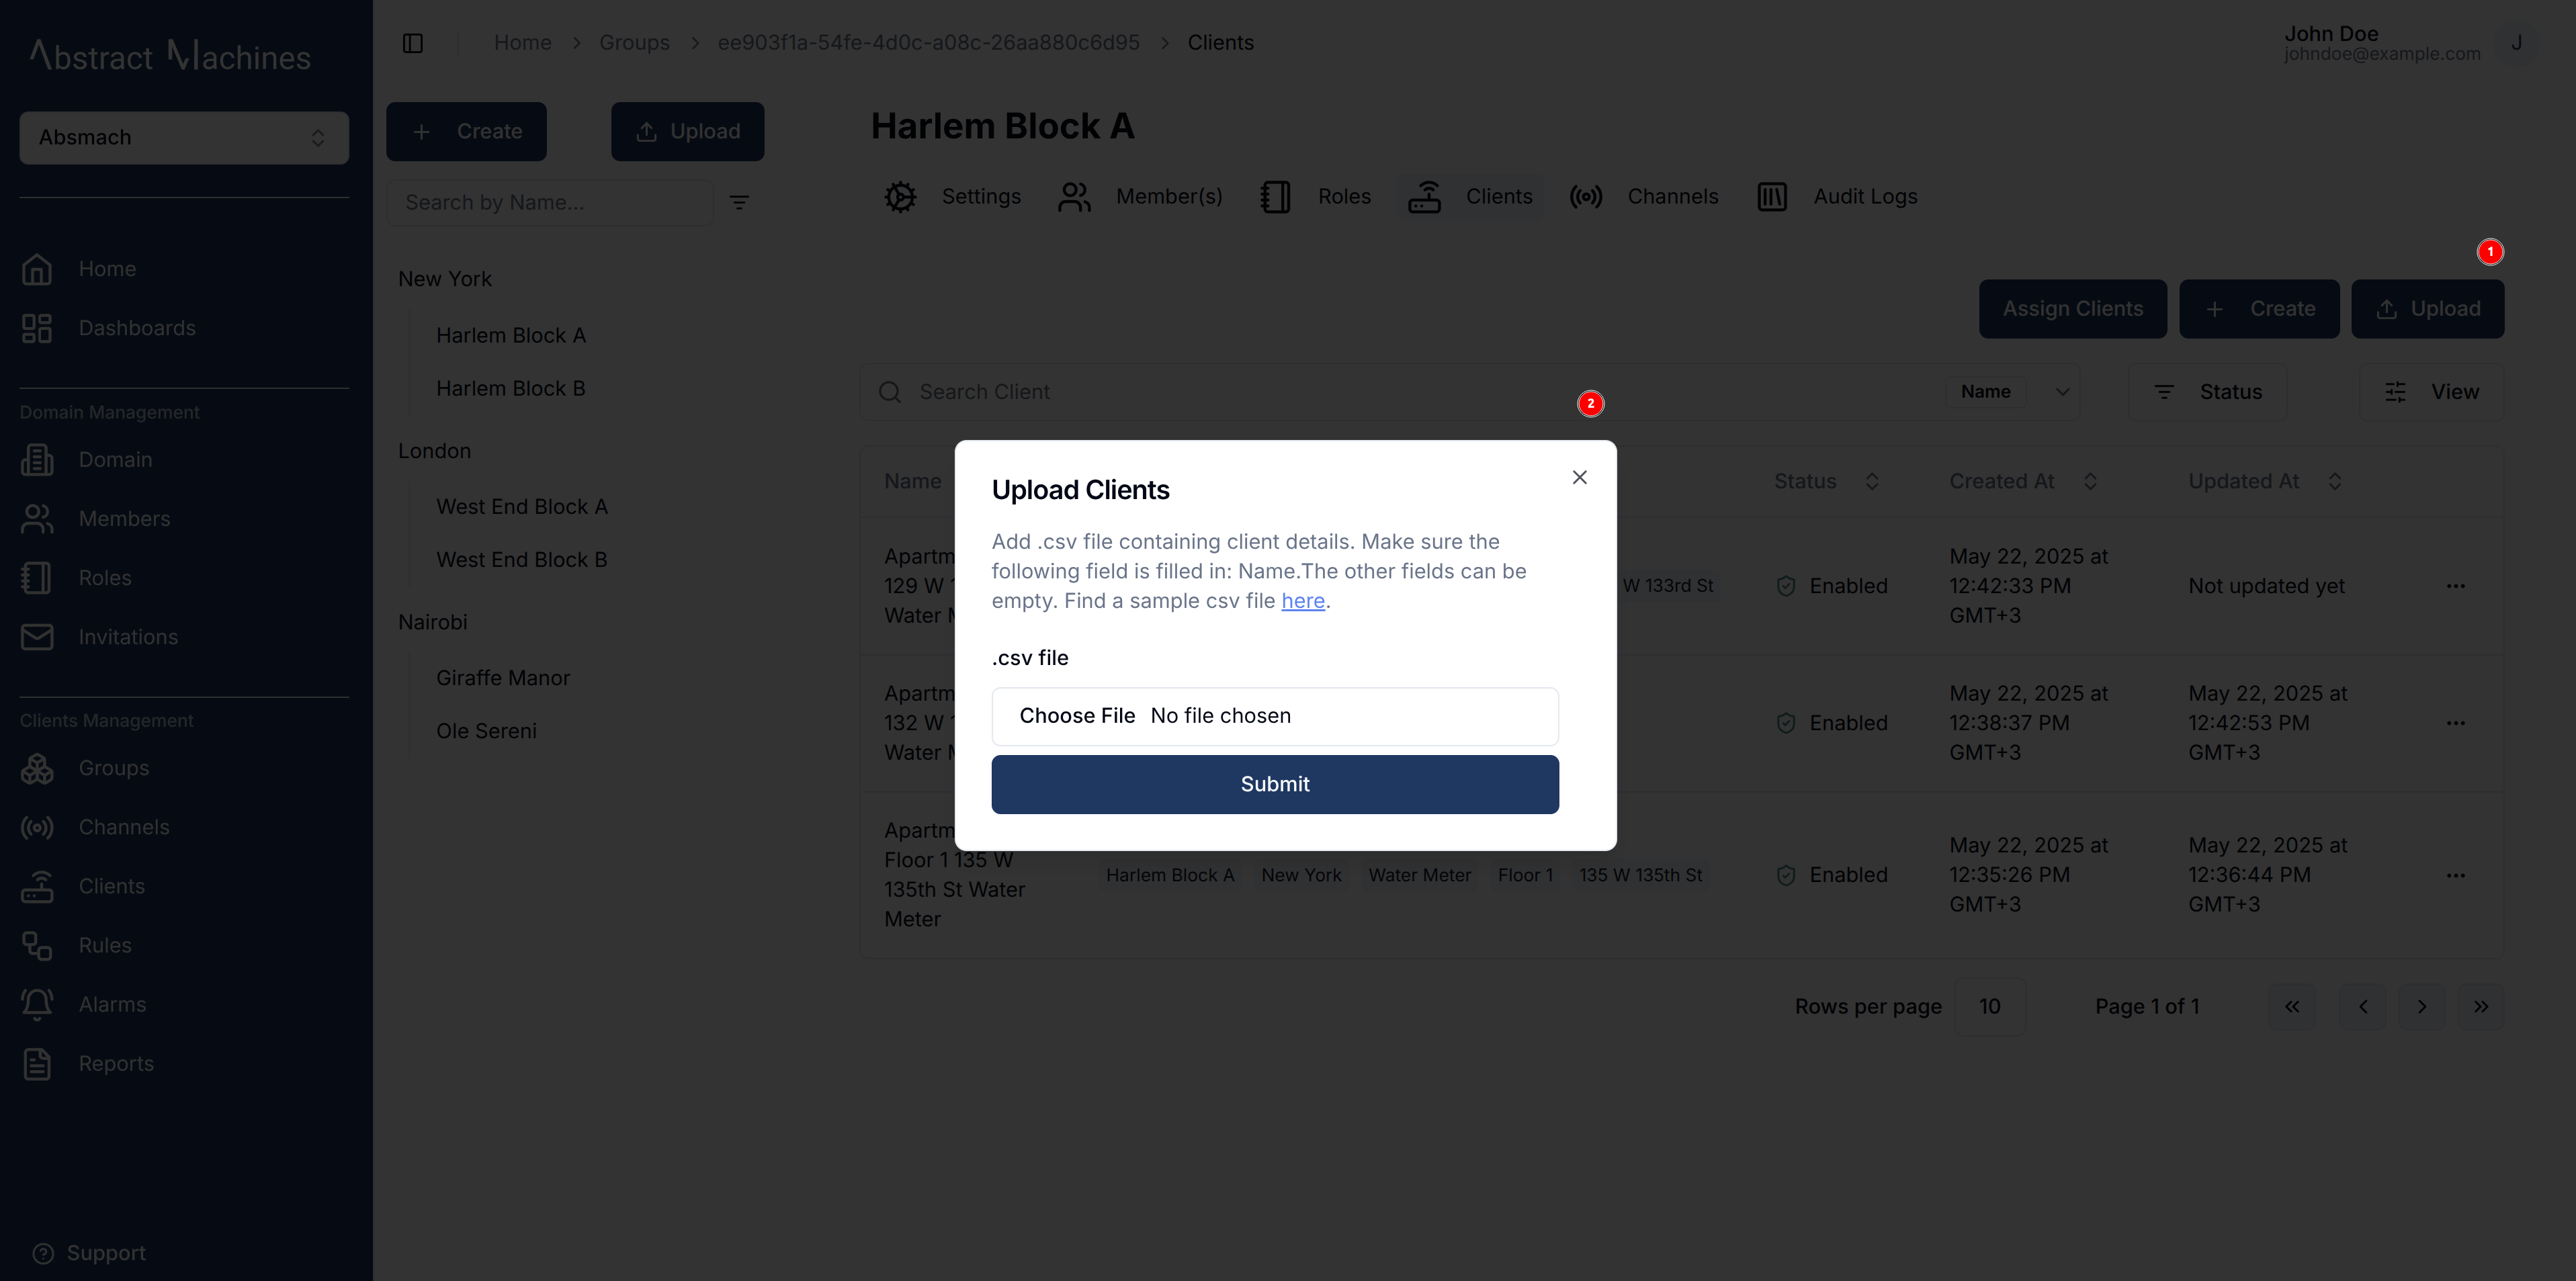The width and height of the screenshot is (2576, 1281).
Task: Go to next page of clients
Action: [x=2422, y=1007]
